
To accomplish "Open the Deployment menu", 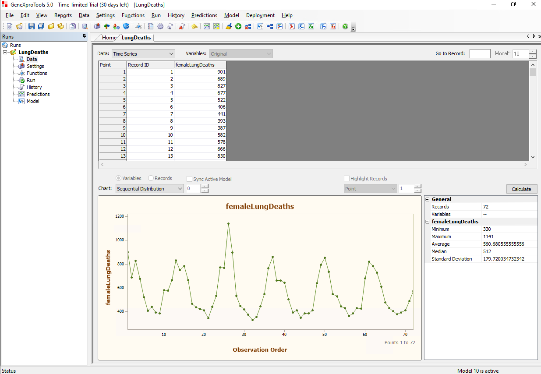I will 260,15.
